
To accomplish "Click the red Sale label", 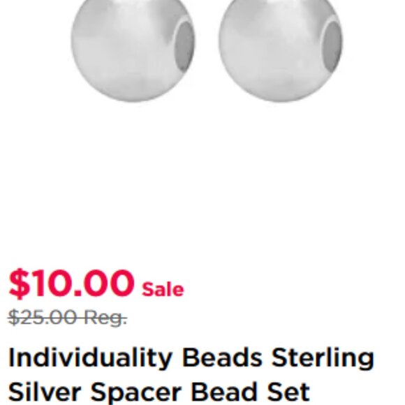I will coord(163,289).
